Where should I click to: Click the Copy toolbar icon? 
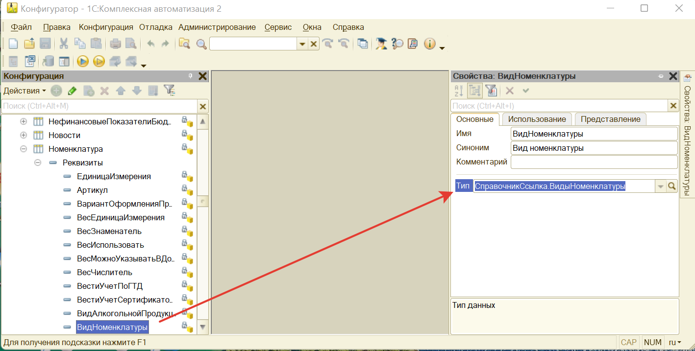[80, 44]
